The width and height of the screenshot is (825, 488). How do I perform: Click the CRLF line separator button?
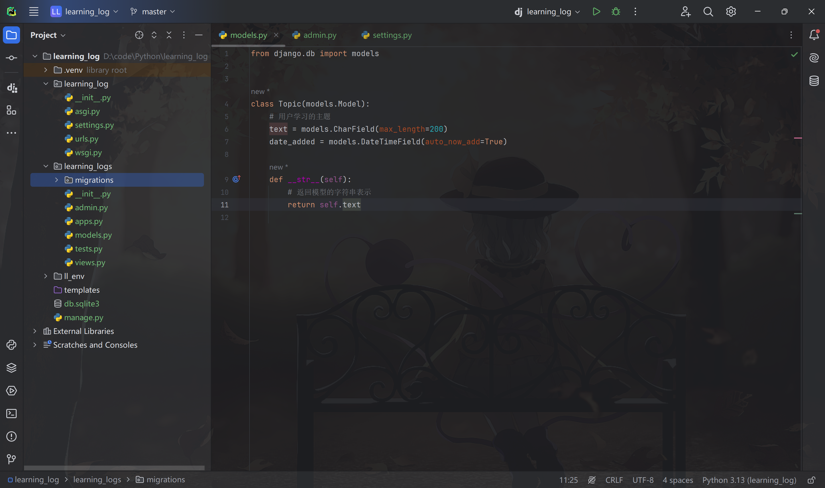click(x=614, y=480)
